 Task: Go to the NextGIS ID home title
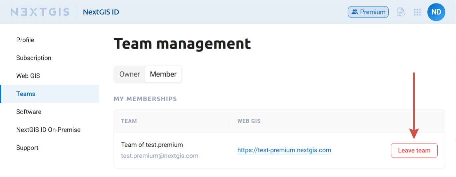[101, 12]
